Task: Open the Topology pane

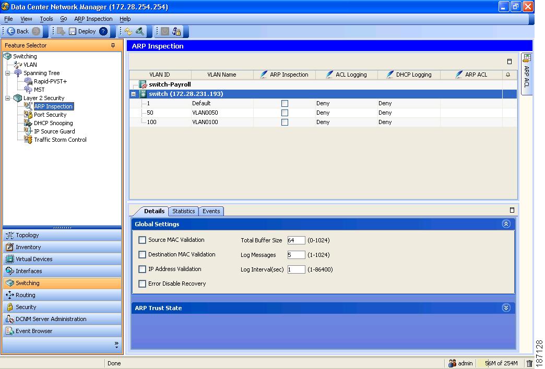Action: [29, 235]
